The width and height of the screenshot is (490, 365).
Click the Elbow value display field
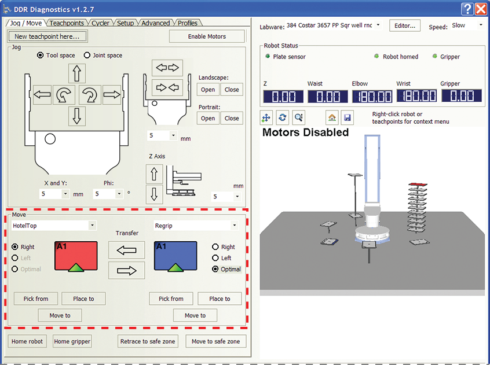(371, 97)
